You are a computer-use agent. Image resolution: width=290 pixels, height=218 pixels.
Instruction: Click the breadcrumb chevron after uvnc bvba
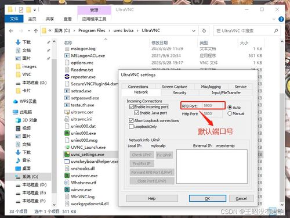137,31
